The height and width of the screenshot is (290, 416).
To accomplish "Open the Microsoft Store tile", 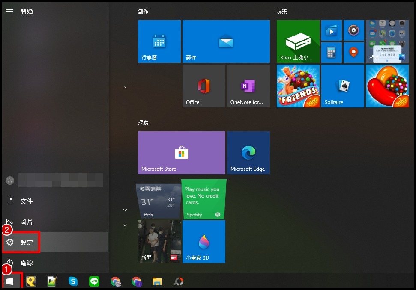I will (x=182, y=153).
